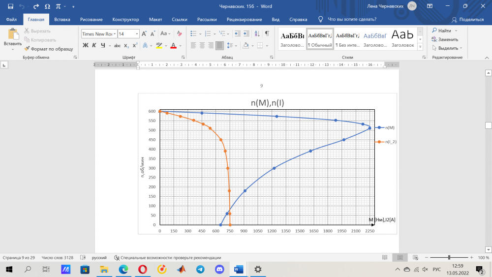Click the Заменить (Replace) button
This screenshot has height=277, width=492.
[448, 39]
